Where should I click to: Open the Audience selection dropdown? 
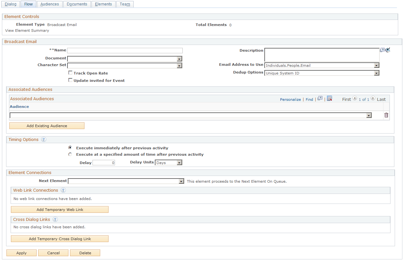coord(191,115)
